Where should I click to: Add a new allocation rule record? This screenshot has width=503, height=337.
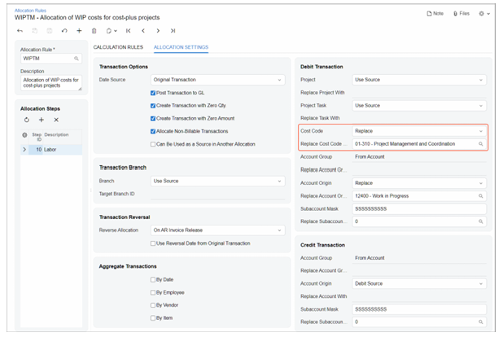tap(79, 30)
